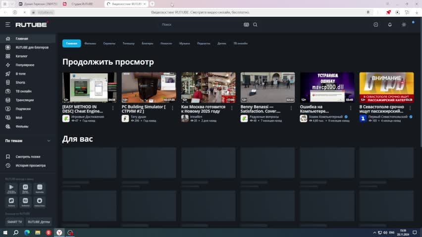Viewport: 422px width, 237px height.
Task: Open ТВ онлайн in the sidebar
Action: pos(28,91)
